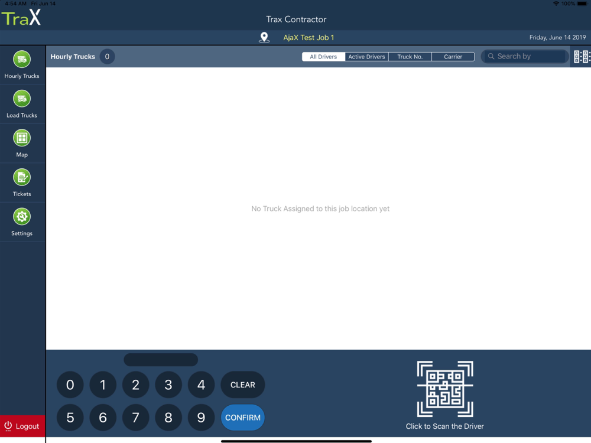Click the Hourly Trucks header title
The image size is (591, 443).
pyautogui.click(x=73, y=57)
